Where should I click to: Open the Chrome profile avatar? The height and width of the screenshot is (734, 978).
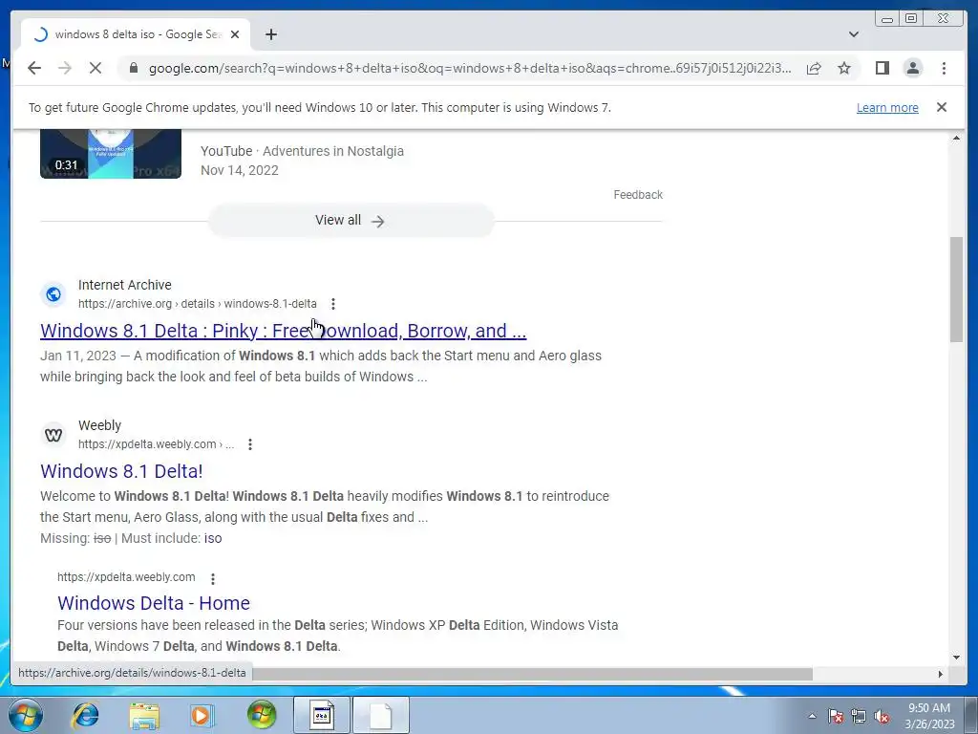(x=912, y=68)
